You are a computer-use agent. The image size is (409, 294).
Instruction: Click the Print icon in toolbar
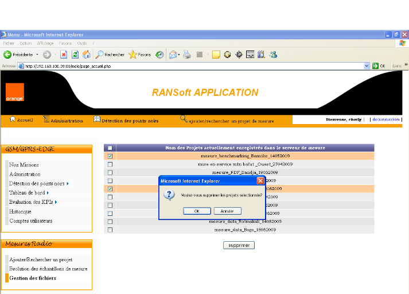187,55
